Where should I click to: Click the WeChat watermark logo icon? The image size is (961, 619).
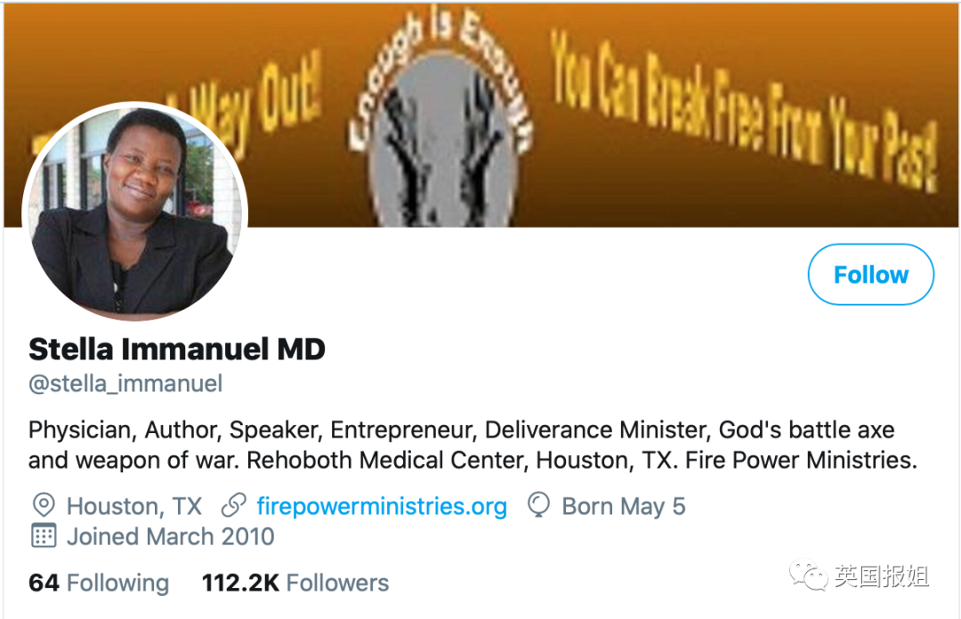[x=809, y=575]
